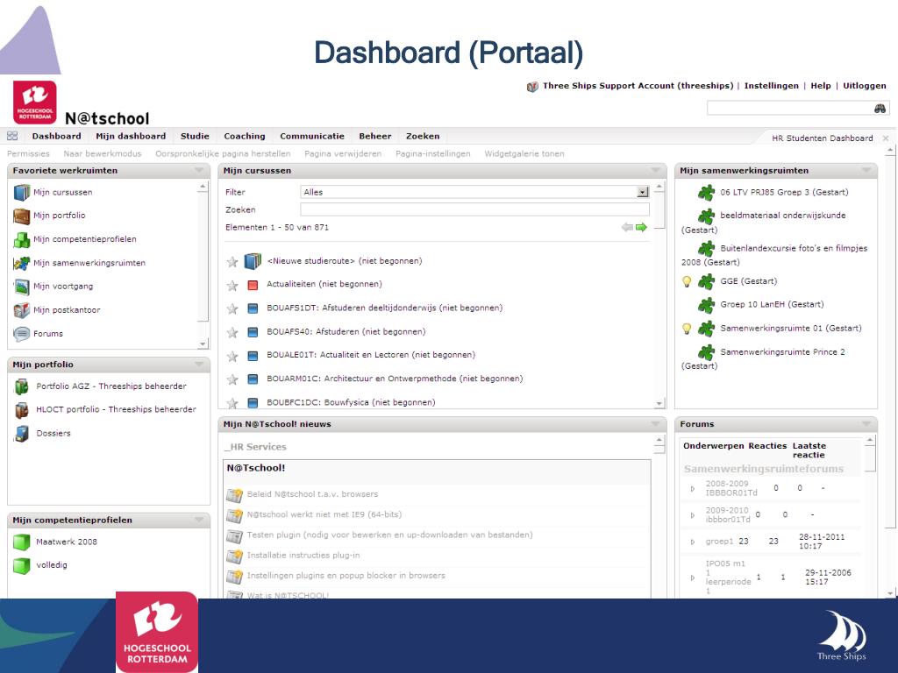Toggle favorite star for BOUALE01T Actualiteit en Lectoren
This screenshot has width=898, height=673.
click(232, 357)
